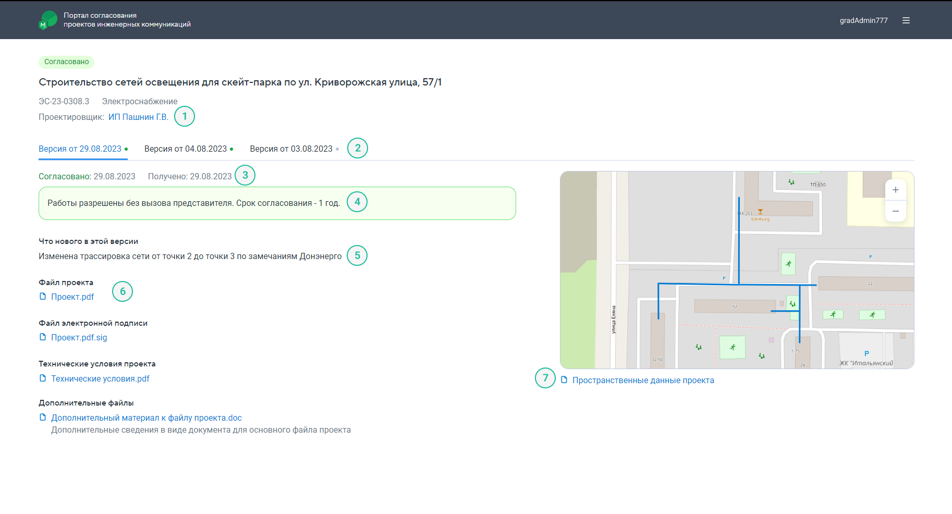Click the project title Строительство сетей освещения

coord(240,82)
